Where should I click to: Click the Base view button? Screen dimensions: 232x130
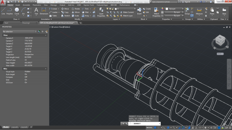pos(224,11)
